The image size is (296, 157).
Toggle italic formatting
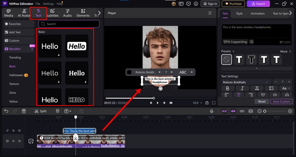coord(242,88)
